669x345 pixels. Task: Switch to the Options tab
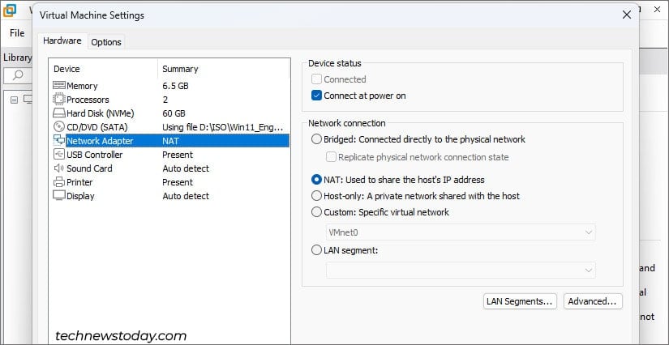[106, 42]
